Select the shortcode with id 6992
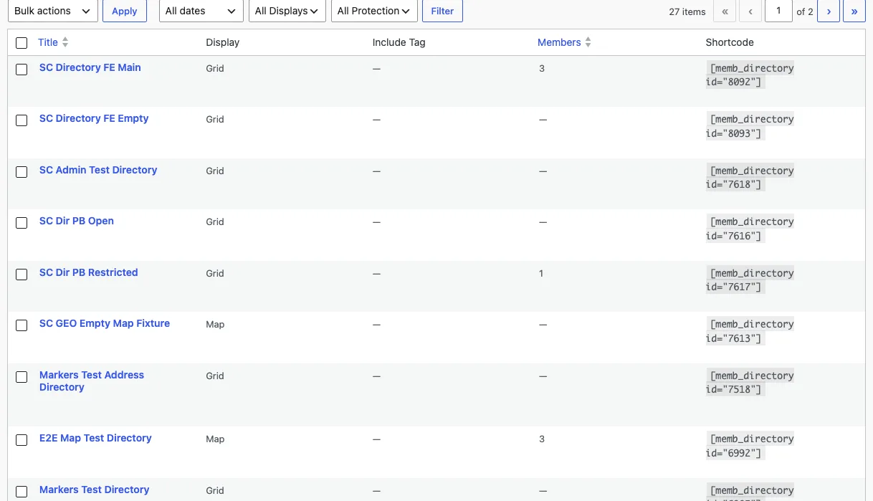The image size is (873, 501). pos(750,446)
